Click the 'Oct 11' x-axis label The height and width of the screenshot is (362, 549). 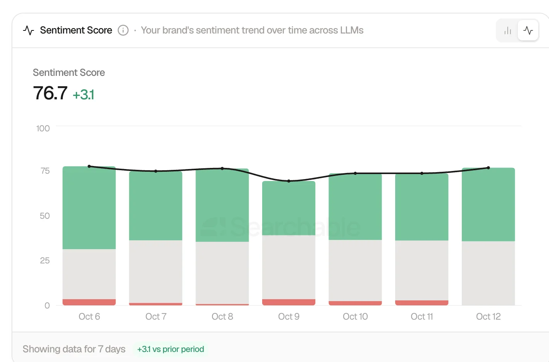coord(422,317)
